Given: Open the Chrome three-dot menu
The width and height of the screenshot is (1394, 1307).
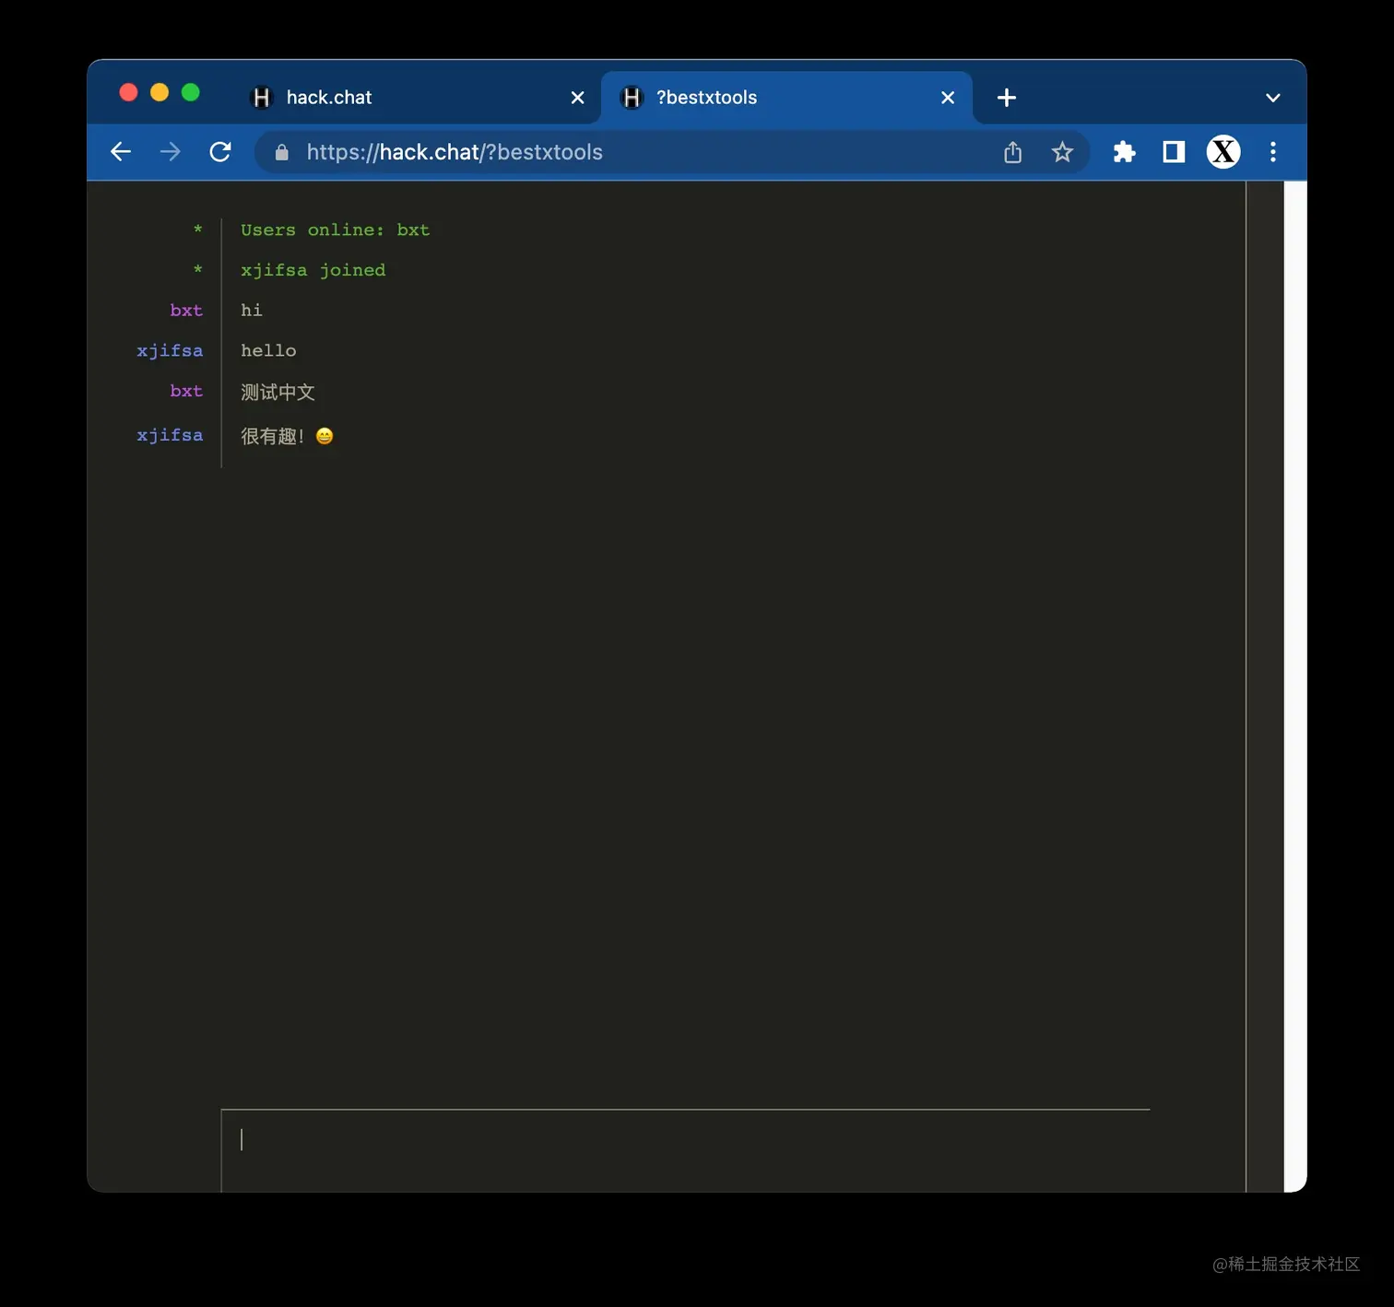Looking at the screenshot, I should pos(1273,152).
